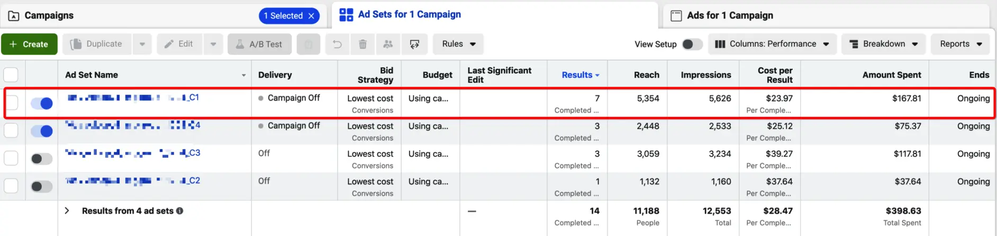Click the info icon beside Results from 4 ad sets
This screenshot has width=997, height=236.
coord(180,211)
